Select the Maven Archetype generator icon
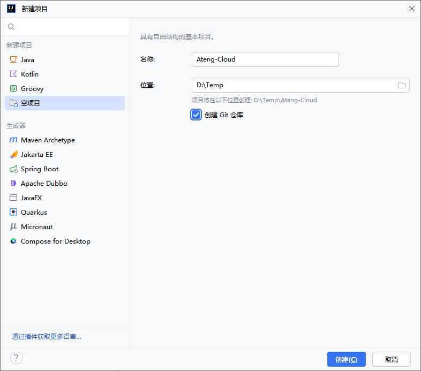Image resolution: width=421 pixels, height=371 pixels. (13, 140)
